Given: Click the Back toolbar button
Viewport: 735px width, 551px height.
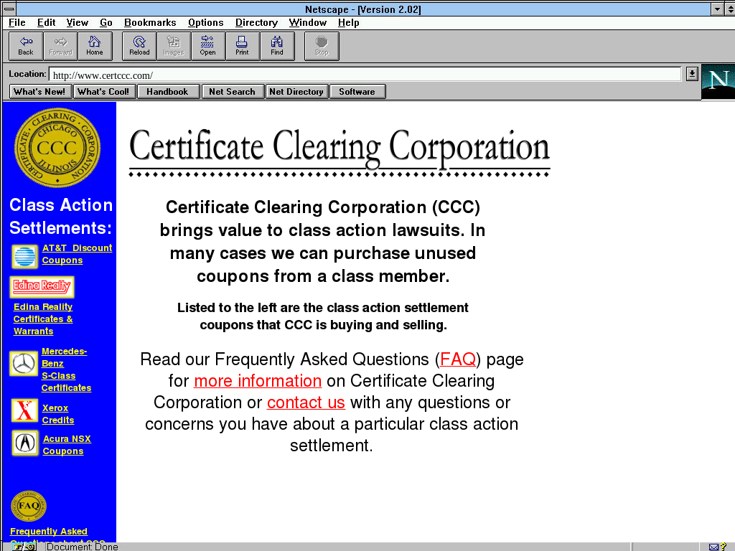Looking at the screenshot, I should (x=26, y=46).
